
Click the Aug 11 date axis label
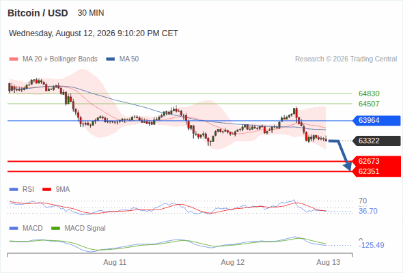pos(115,262)
